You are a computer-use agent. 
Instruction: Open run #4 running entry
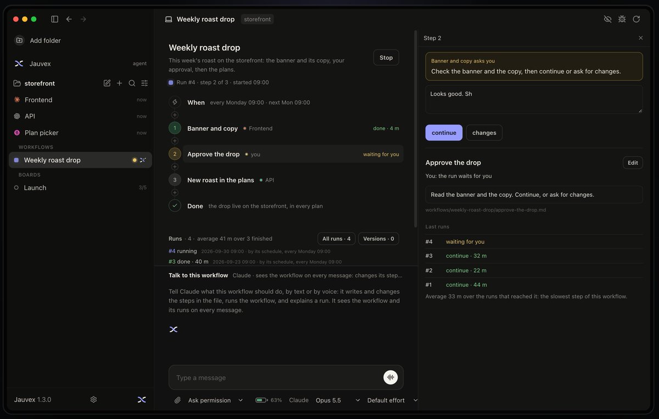(x=284, y=251)
